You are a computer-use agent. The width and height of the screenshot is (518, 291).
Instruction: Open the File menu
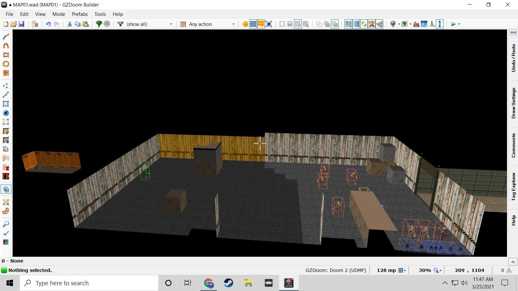(9, 14)
